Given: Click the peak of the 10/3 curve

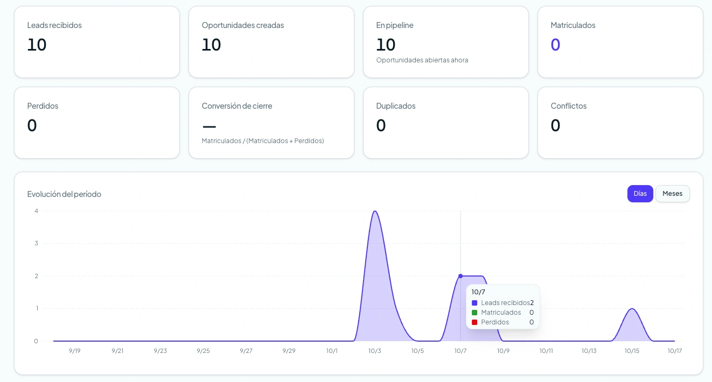Looking at the screenshot, I should coord(375,211).
